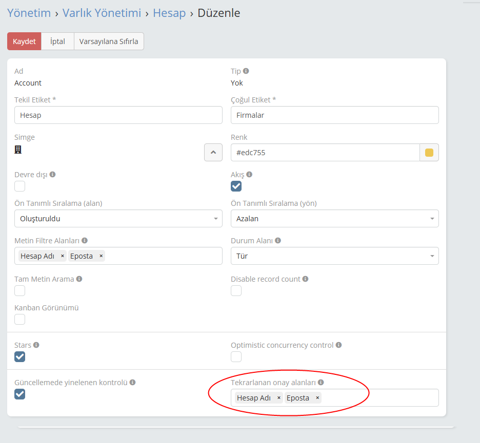
Task: Click info icon next to Metin Filtre Alanları
Action: click(85, 240)
